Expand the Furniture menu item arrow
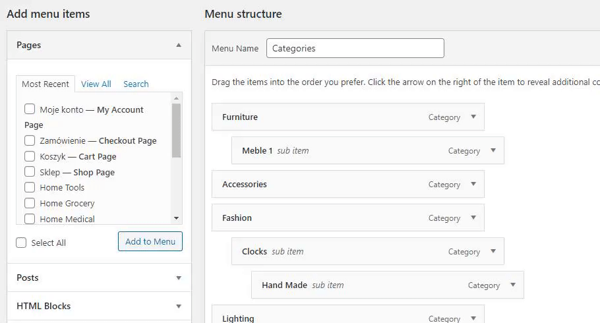 [473, 117]
